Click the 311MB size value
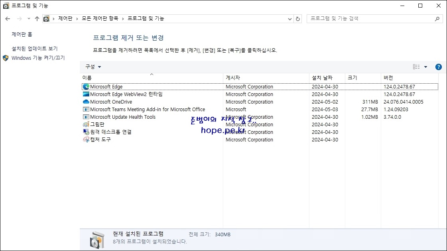The height and width of the screenshot is (251, 447). click(x=370, y=102)
